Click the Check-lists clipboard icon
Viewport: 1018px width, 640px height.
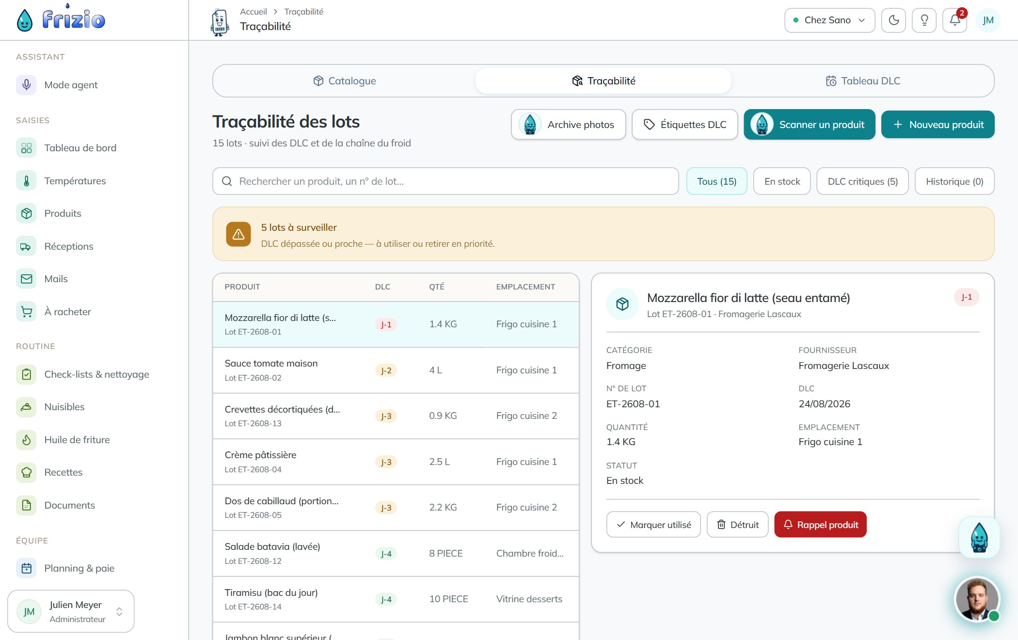(26, 374)
